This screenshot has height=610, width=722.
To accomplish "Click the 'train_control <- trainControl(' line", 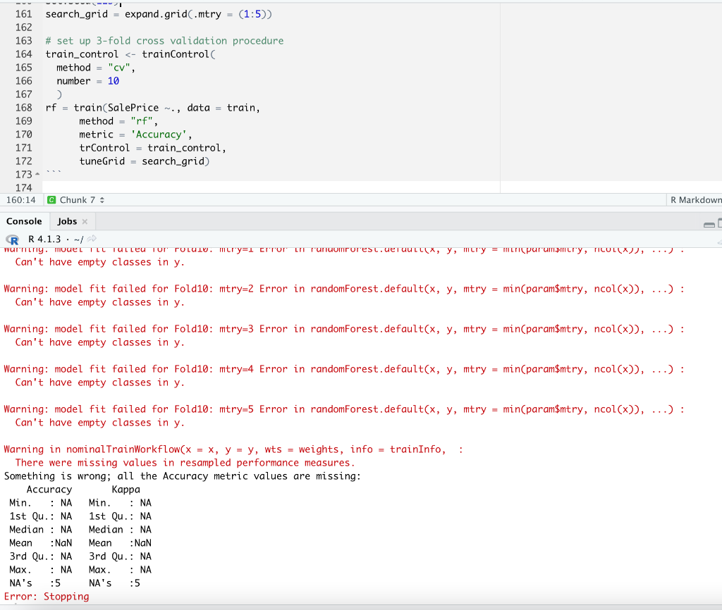I will coord(130,54).
